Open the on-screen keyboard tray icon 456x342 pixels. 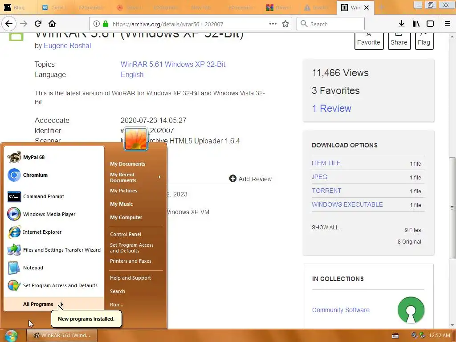(x=395, y=336)
